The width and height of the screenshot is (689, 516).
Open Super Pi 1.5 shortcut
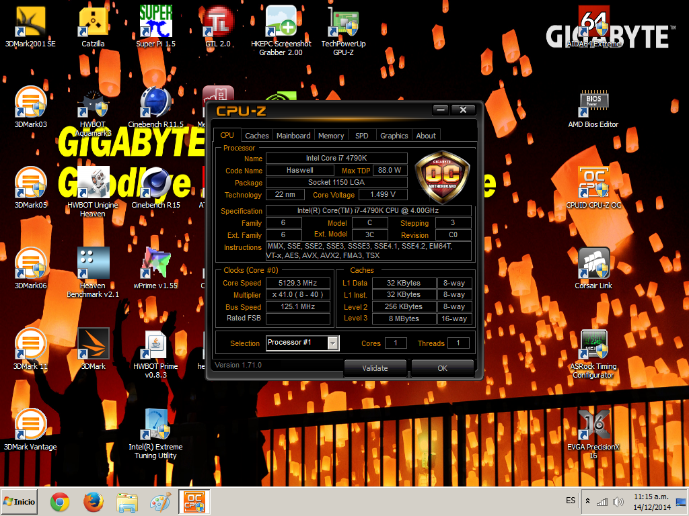click(155, 26)
